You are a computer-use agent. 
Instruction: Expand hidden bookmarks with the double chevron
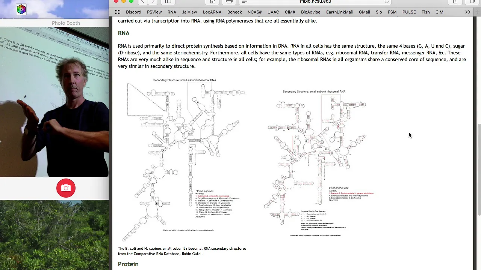[x=468, y=12]
